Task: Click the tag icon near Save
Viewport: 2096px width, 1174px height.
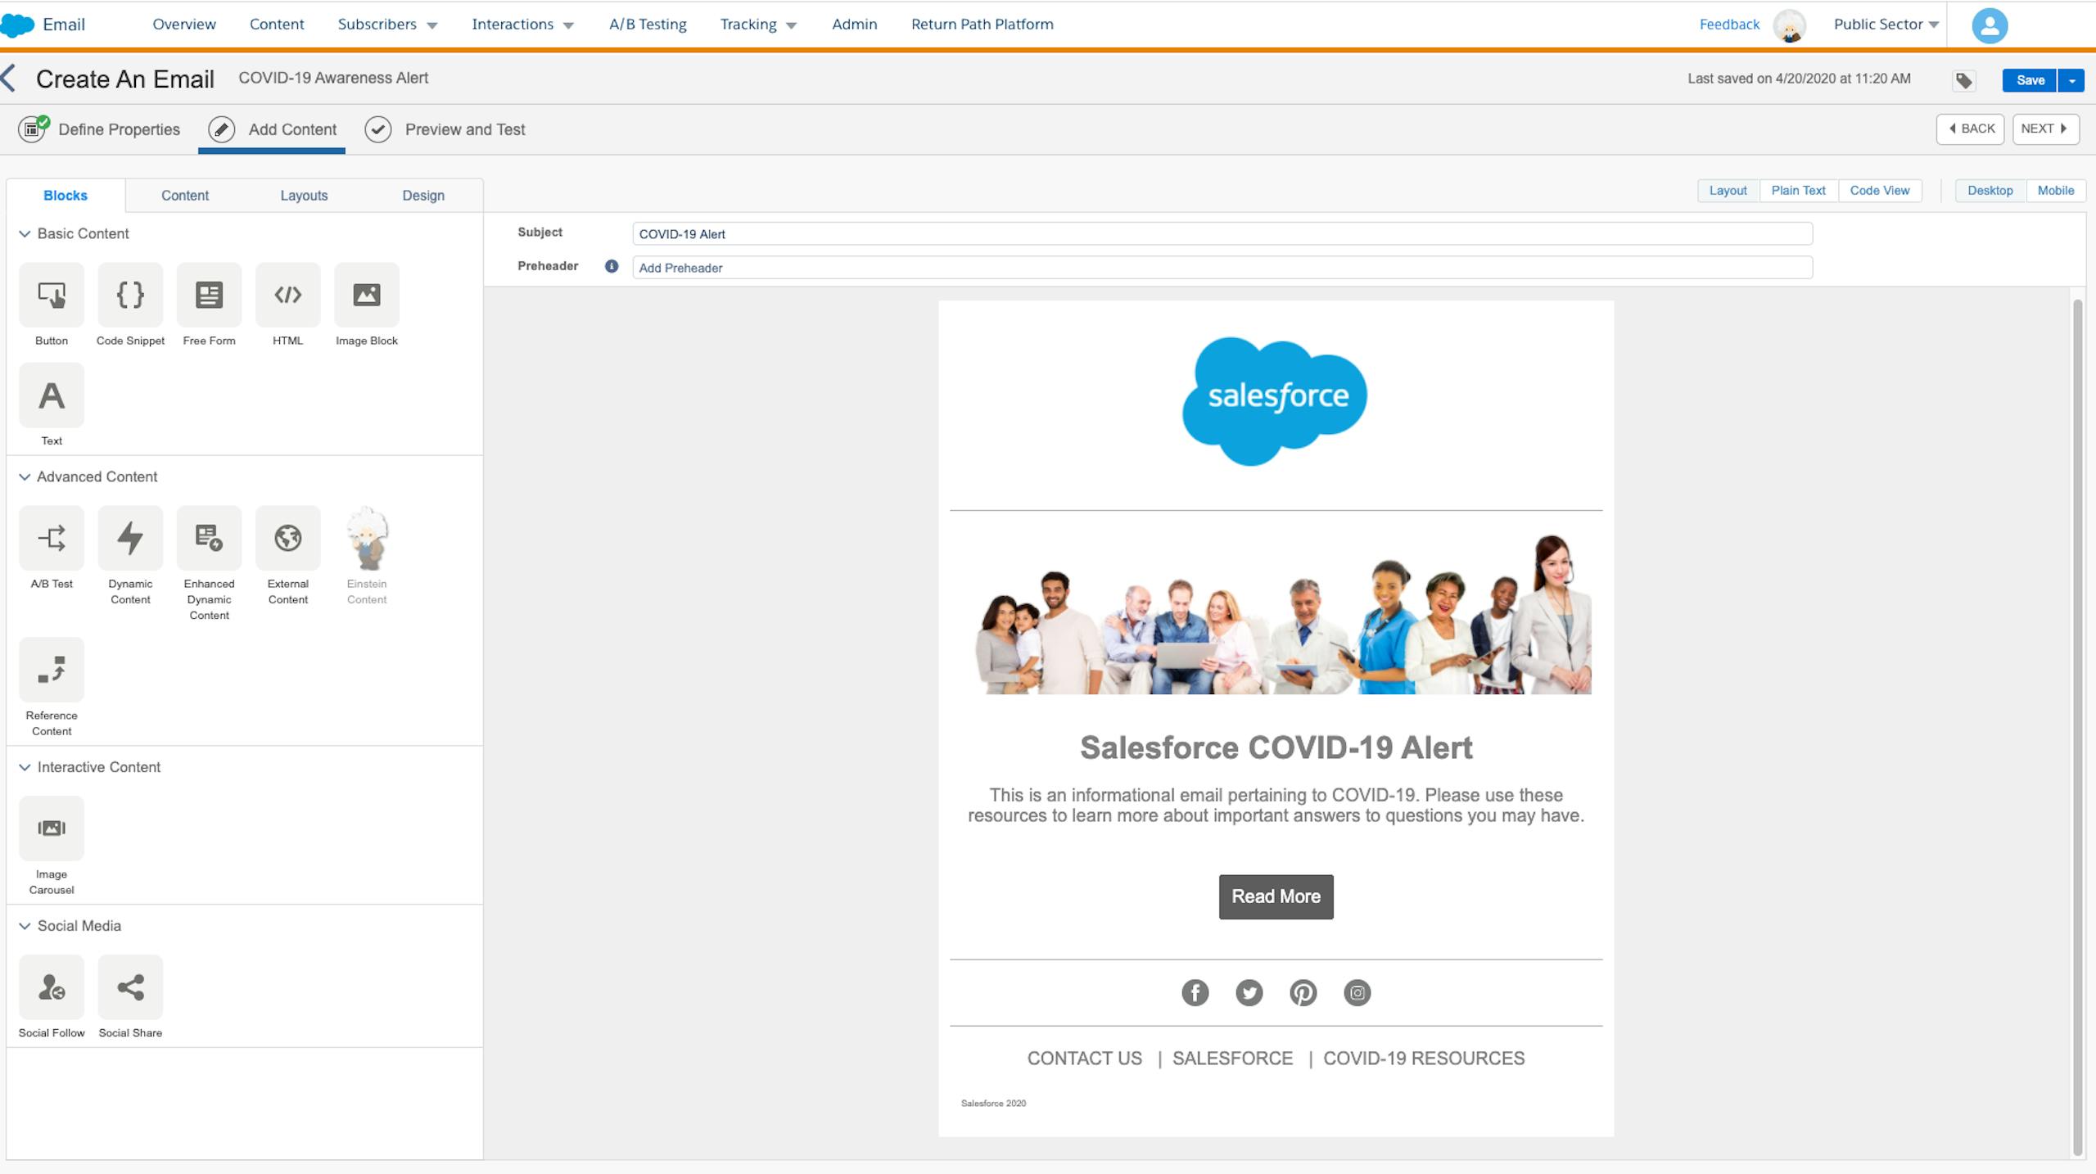Action: (1963, 80)
